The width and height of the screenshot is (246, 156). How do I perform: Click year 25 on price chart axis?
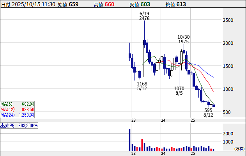pos(193,121)
